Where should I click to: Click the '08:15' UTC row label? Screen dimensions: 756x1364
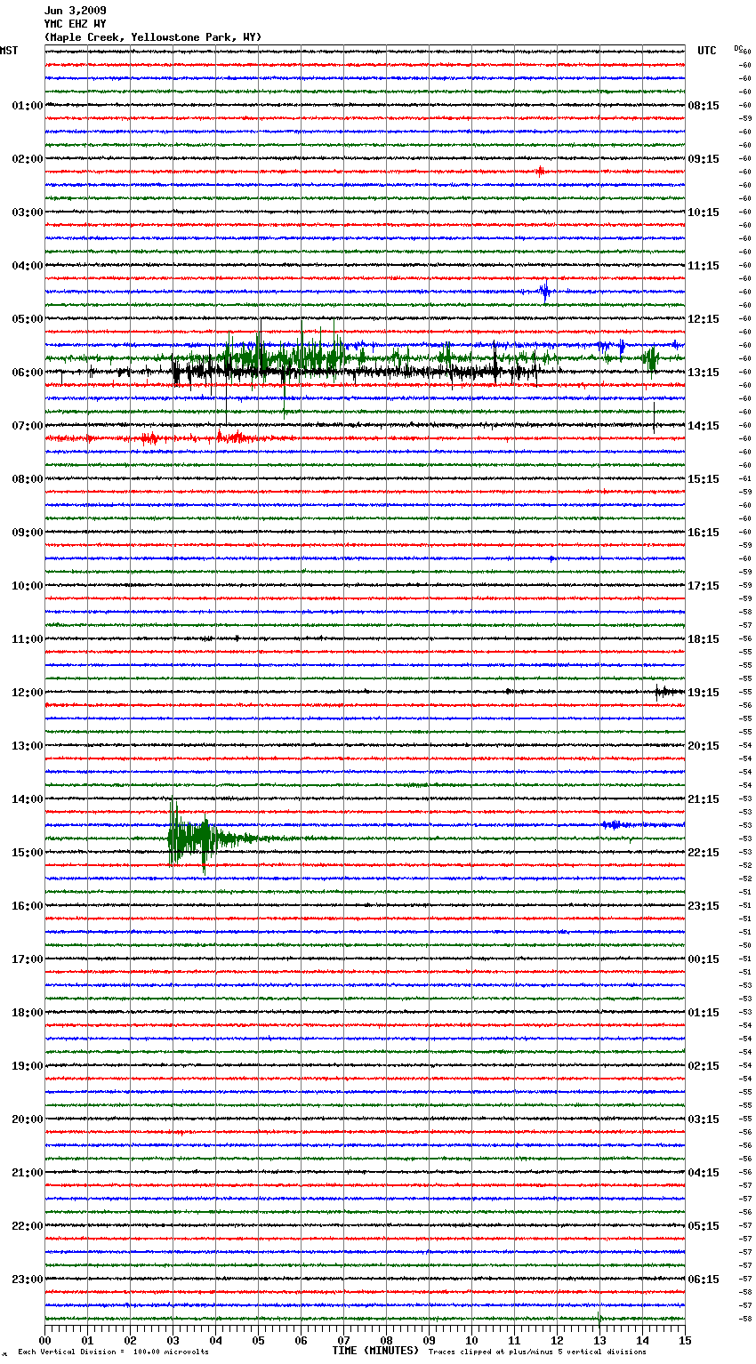704,106
